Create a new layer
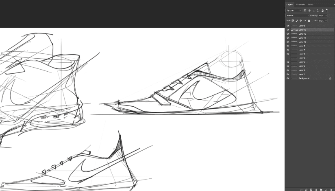The height and width of the screenshot is (191, 335). click(x=326, y=190)
